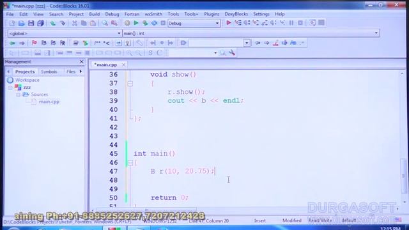Open the DoxyBlocks menu
The height and width of the screenshot is (230, 409).
[236, 14]
